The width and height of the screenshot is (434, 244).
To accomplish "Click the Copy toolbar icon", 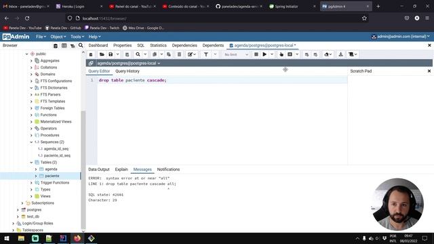I will (x=155, y=54).
